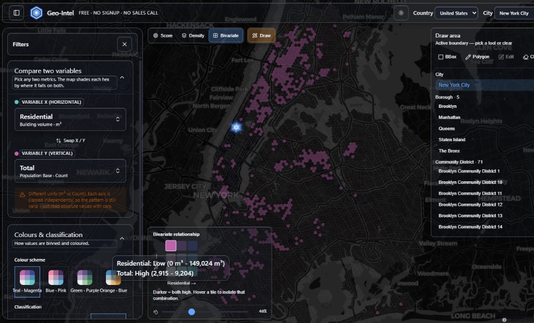The width and height of the screenshot is (534, 323).
Task: Click the 'Borough · 5' heading
Action: [447, 97]
